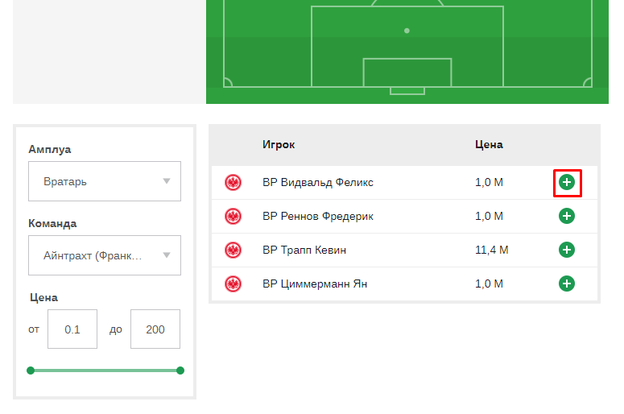The height and width of the screenshot is (414, 624).
Task: Click the right handle of price slider
Action: pyautogui.click(x=180, y=371)
